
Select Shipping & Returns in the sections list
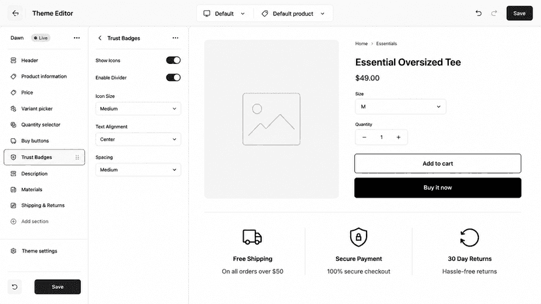44,205
